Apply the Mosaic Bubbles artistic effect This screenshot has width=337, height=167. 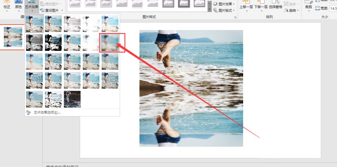pos(91,61)
